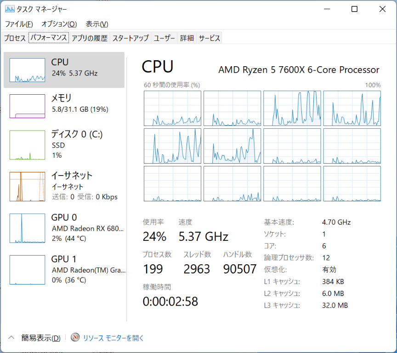
Task: Open the ファイル menu
Action: (x=19, y=24)
